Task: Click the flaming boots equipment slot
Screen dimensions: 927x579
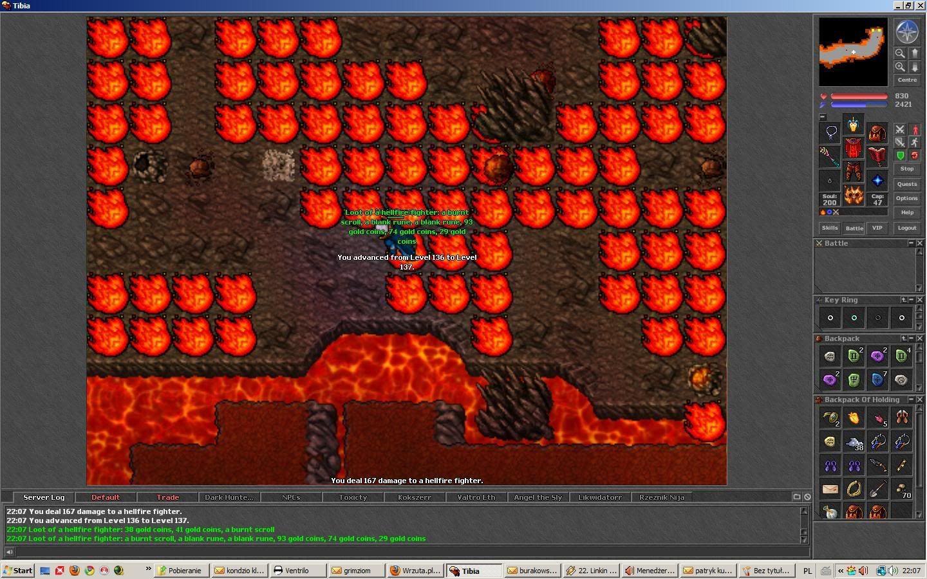Action: 854,195
